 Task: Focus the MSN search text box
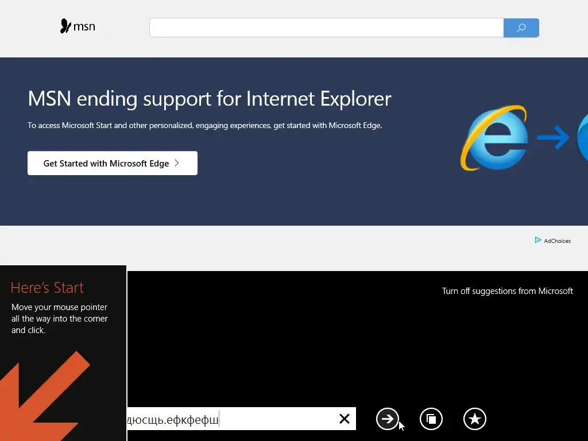(326, 28)
